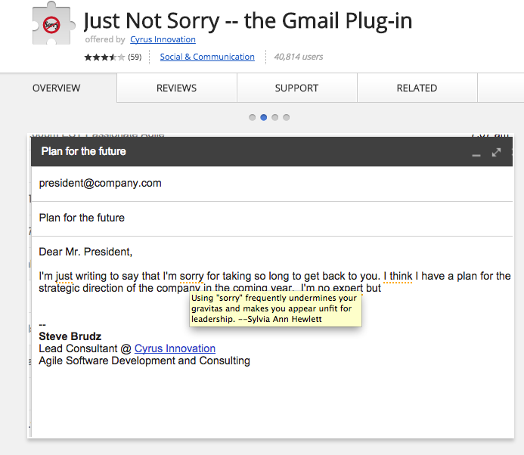
Task: Select the third carousel dot
Action: coord(275,117)
